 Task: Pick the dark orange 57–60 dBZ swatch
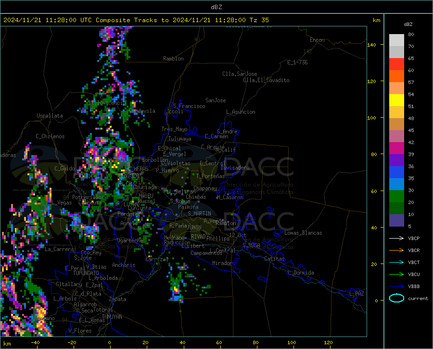tap(396, 76)
